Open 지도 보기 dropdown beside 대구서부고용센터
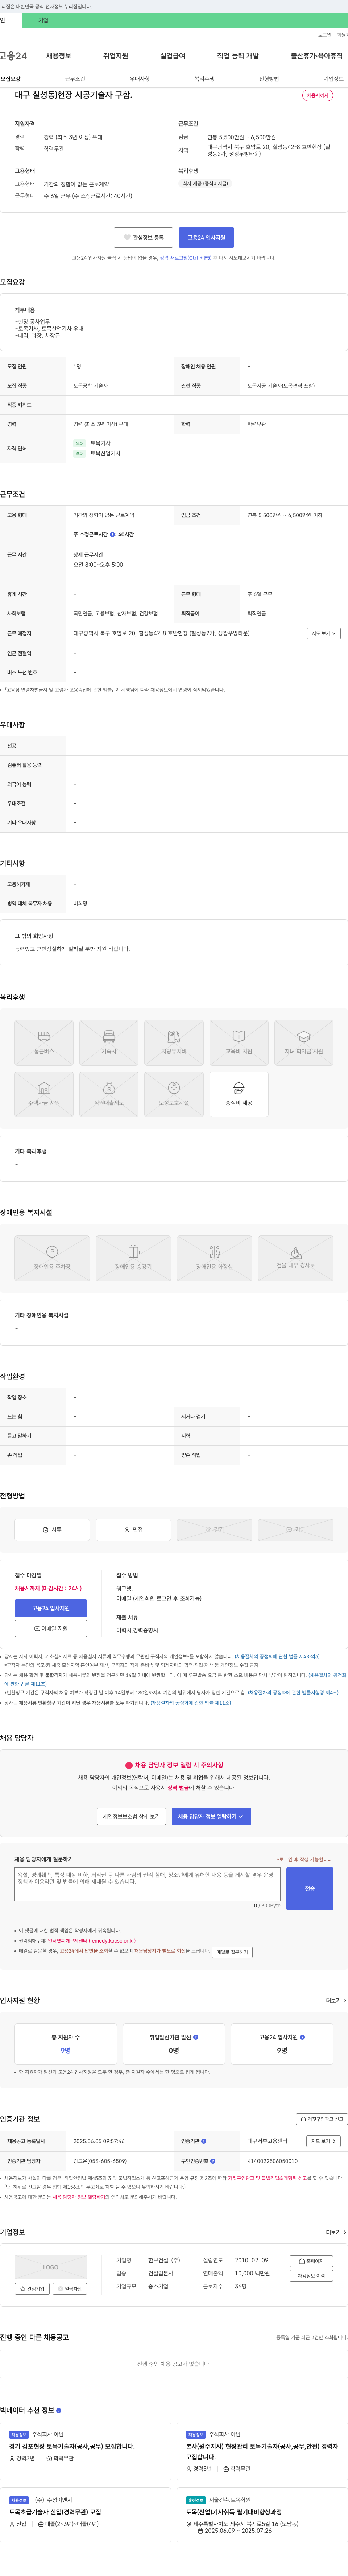 pos(323,2141)
